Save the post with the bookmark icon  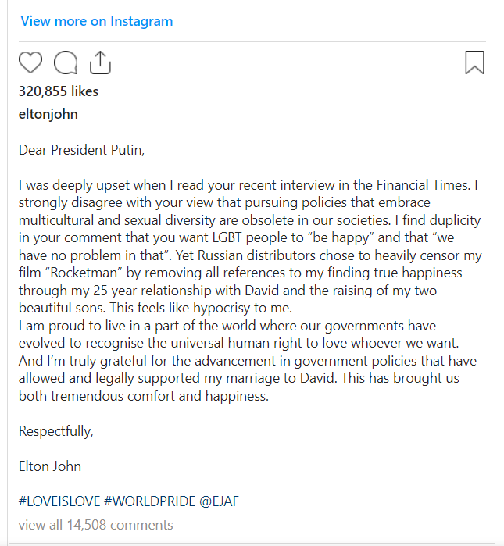[474, 62]
